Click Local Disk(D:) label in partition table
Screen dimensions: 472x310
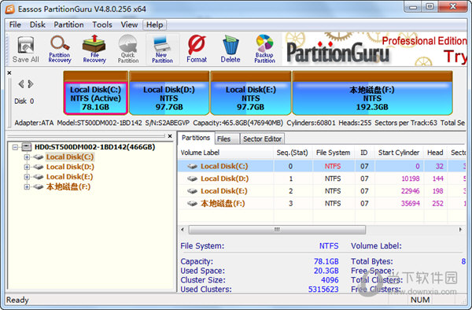(x=224, y=179)
